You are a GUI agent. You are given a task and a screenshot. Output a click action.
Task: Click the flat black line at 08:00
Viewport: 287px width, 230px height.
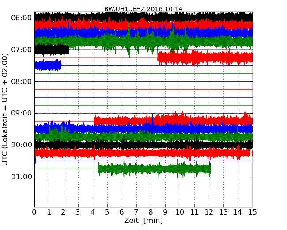[143, 81]
